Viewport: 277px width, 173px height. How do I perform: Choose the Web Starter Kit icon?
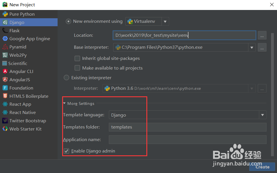pyautogui.click(x=5, y=129)
